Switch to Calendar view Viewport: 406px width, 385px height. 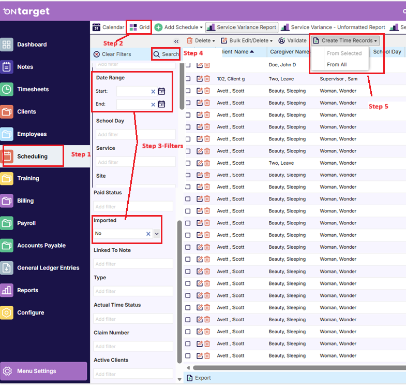tap(108, 27)
